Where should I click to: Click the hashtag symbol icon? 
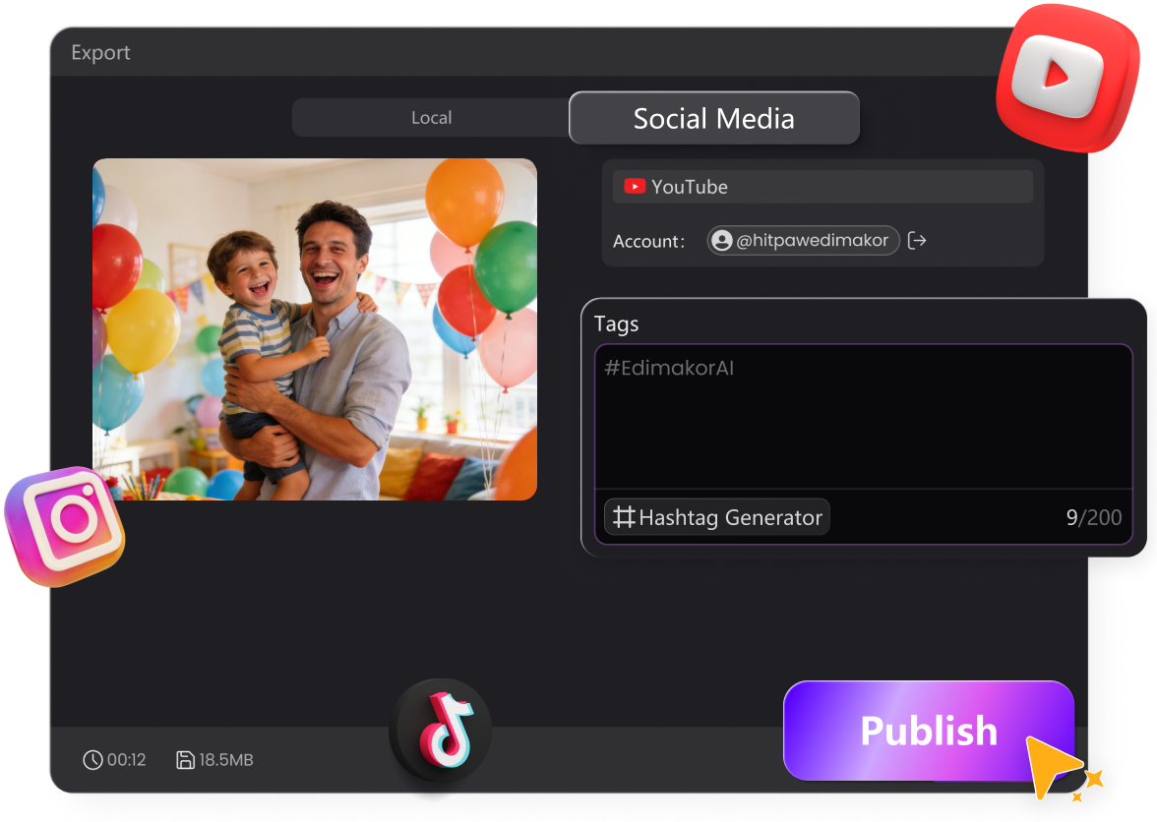(624, 517)
